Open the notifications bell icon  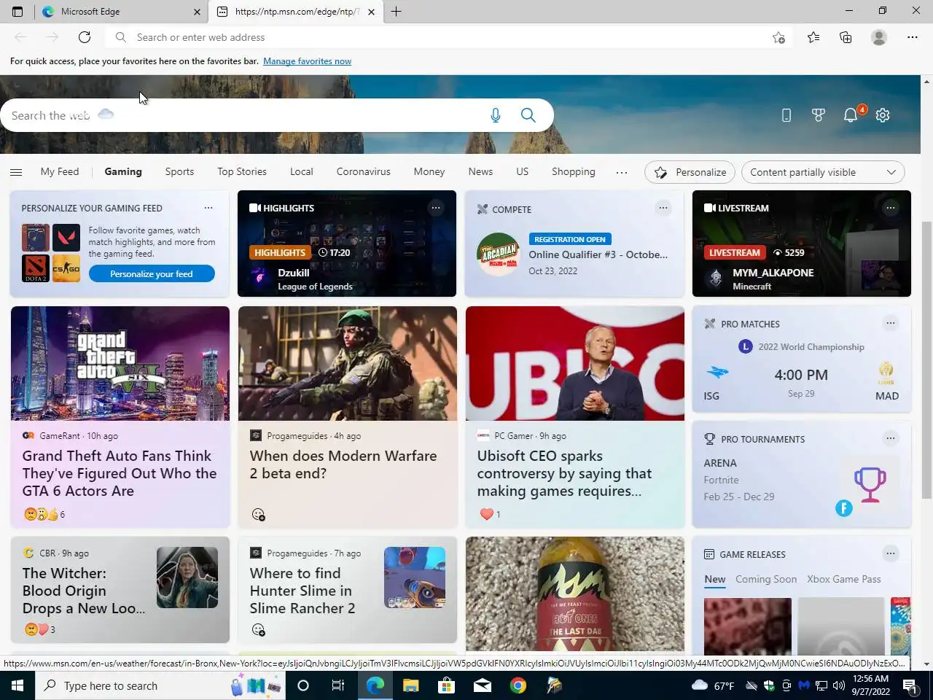click(x=851, y=115)
